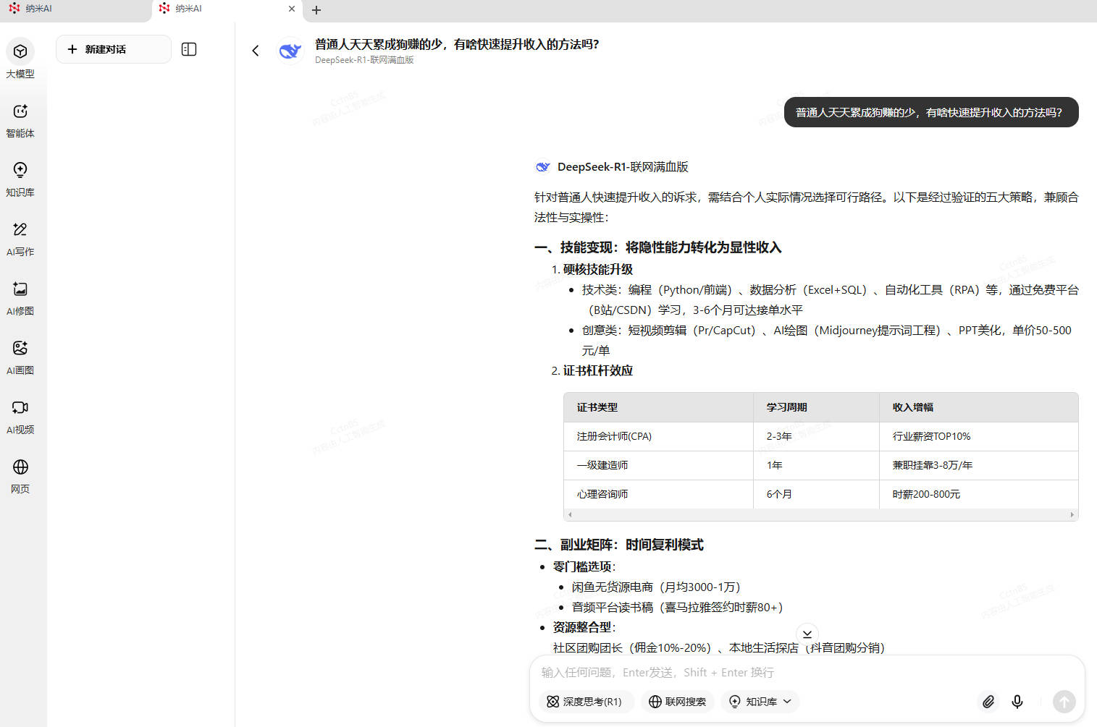1097x727 pixels.
Task: Close the active 纳米AI tab
Action: (x=292, y=9)
